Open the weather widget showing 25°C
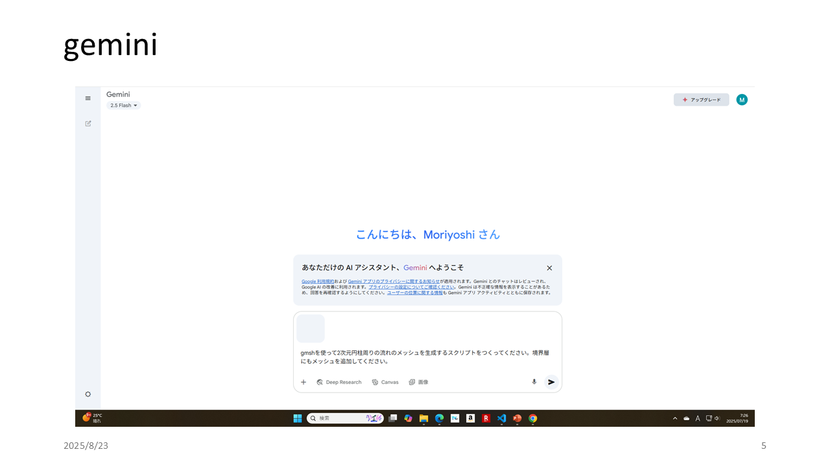 (x=92, y=418)
